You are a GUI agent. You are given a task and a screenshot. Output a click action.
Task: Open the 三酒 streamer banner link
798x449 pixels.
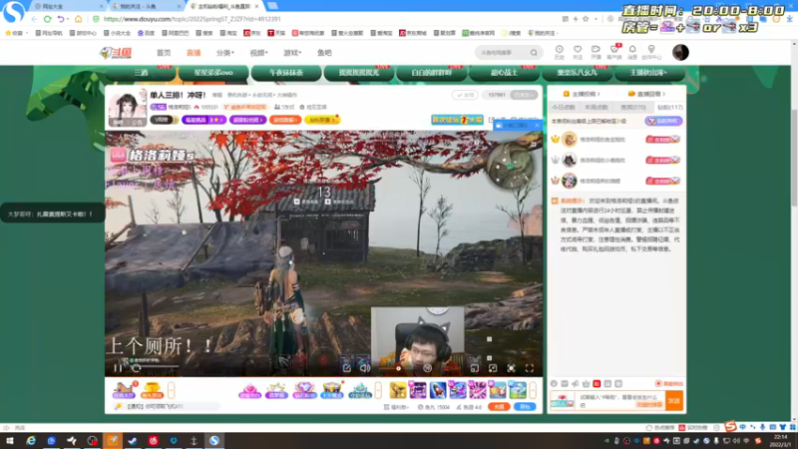pyautogui.click(x=141, y=73)
